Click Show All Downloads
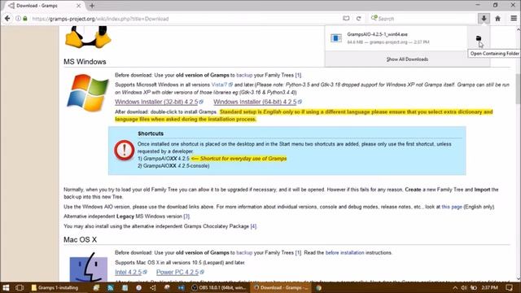521x293 pixels. tap(407, 59)
